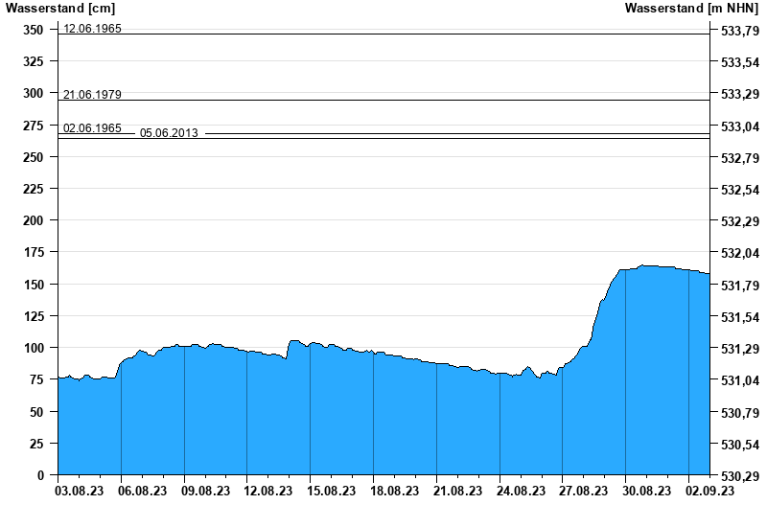This screenshot has width=767, height=527.
Task: Click the 02.09.23 final date label
Action: 709,491
